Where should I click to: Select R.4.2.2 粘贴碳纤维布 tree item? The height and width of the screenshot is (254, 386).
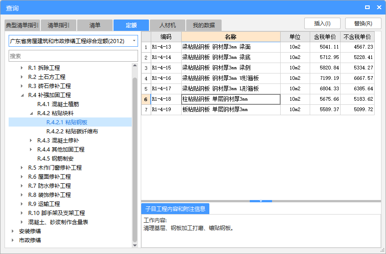[x=72, y=131]
